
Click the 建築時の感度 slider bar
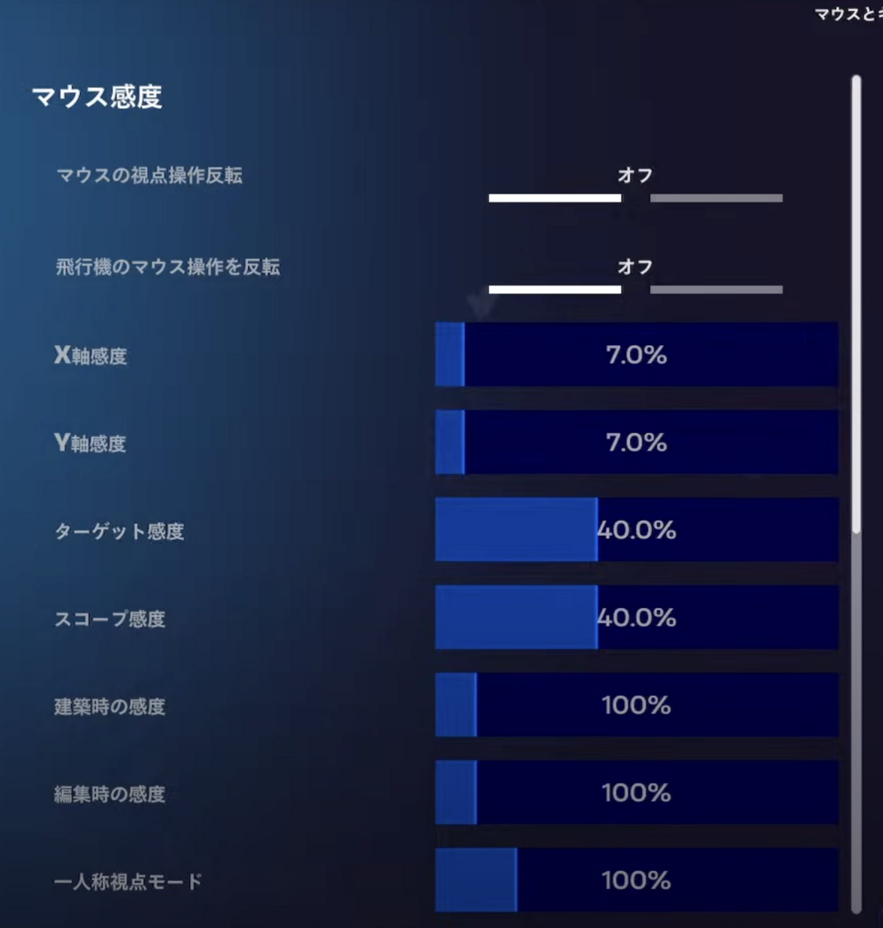[x=636, y=705]
